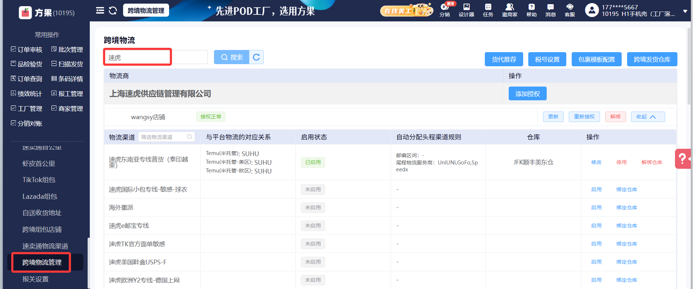The height and width of the screenshot is (289, 693).
Task: Click the red 解绑 button for wangsy店铺
Action: point(616,117)
